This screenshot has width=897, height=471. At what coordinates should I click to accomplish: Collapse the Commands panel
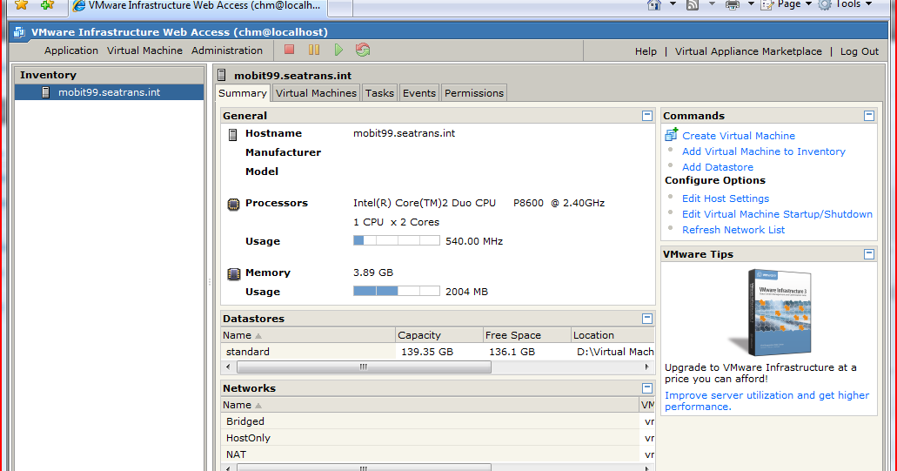click(x=869, y=116)
